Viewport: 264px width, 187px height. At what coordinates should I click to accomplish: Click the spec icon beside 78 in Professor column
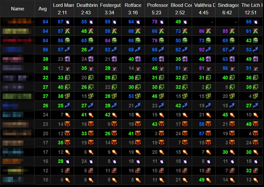click(x=162, y=22)
